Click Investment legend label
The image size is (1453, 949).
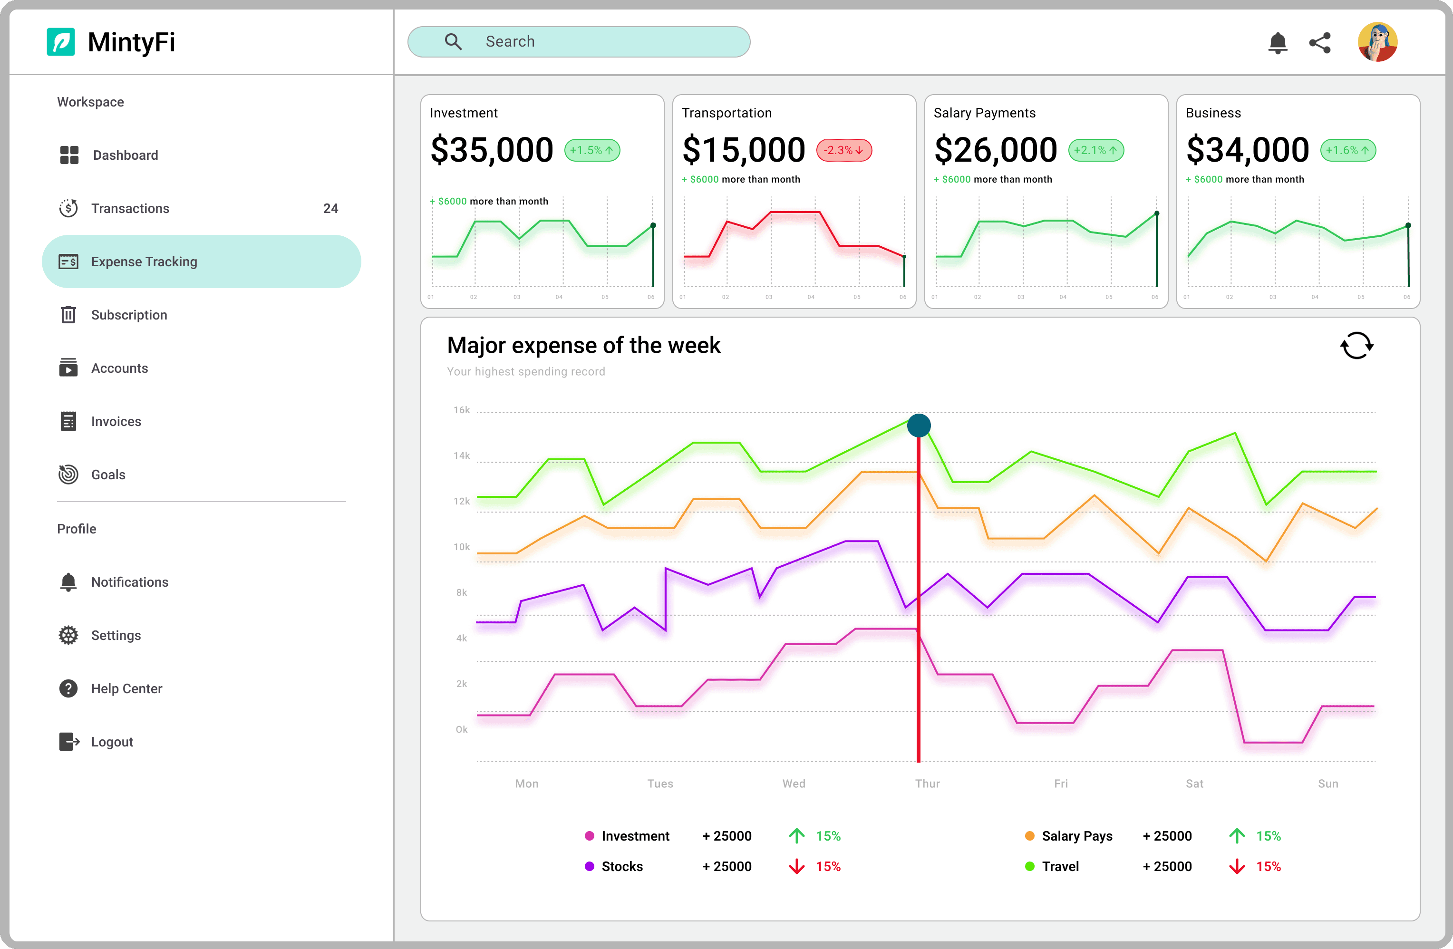636,835
